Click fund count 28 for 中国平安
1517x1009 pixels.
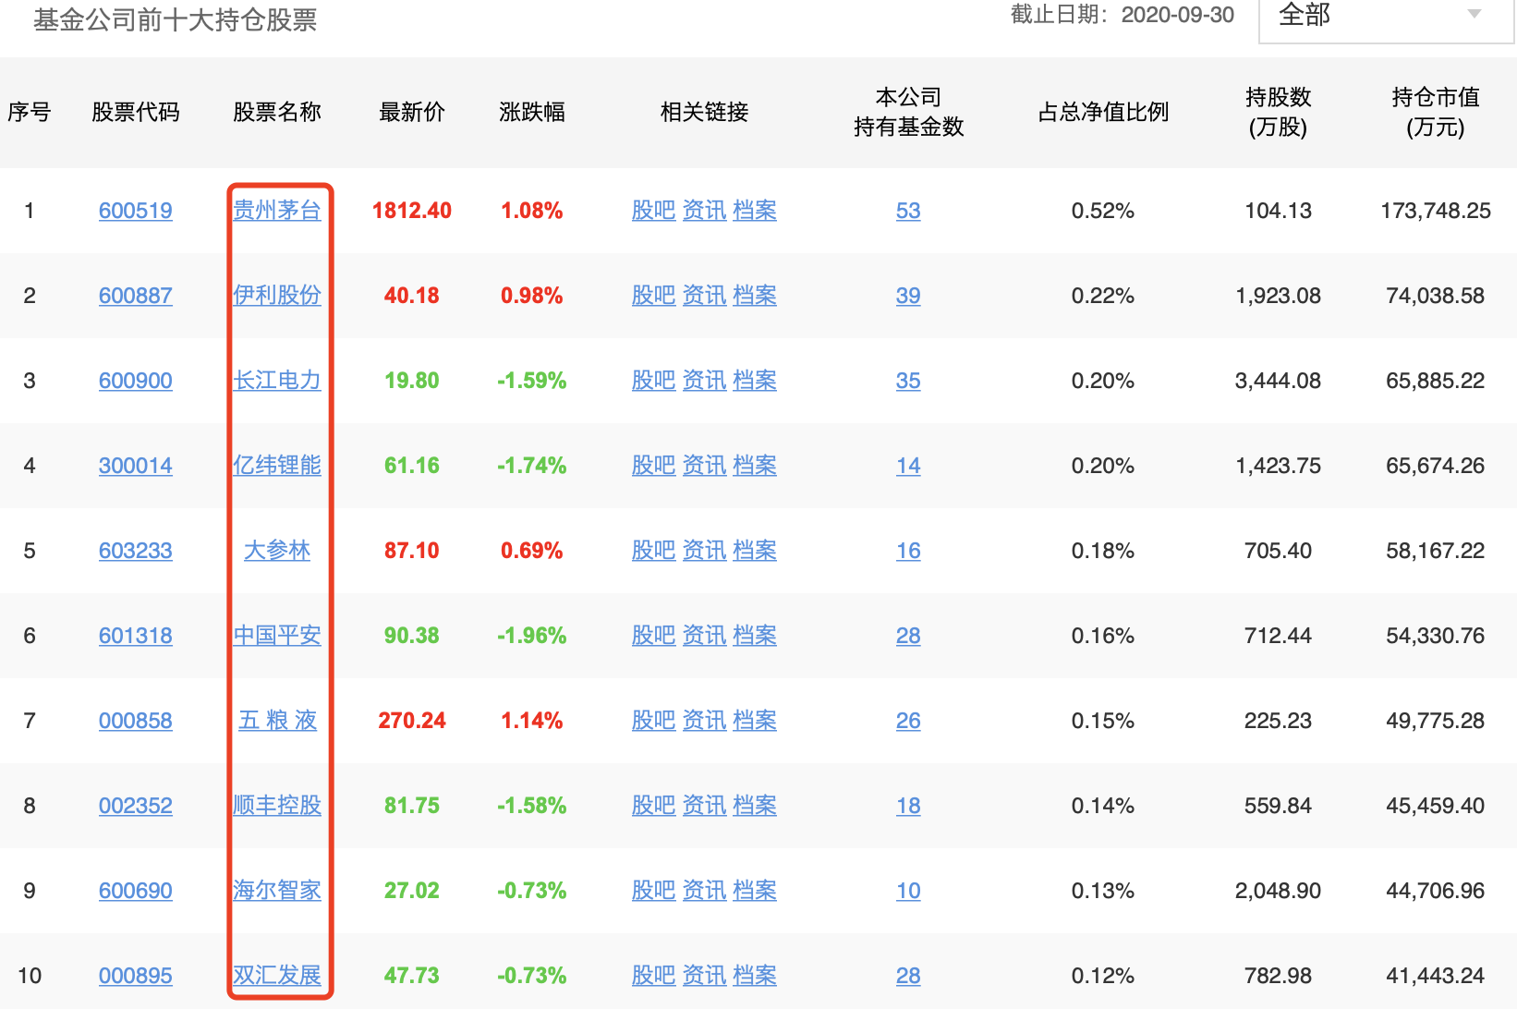(908, 636)
